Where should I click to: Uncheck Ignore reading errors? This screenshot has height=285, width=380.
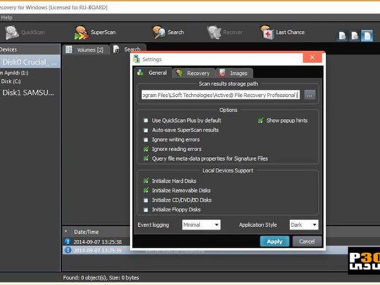146,149
